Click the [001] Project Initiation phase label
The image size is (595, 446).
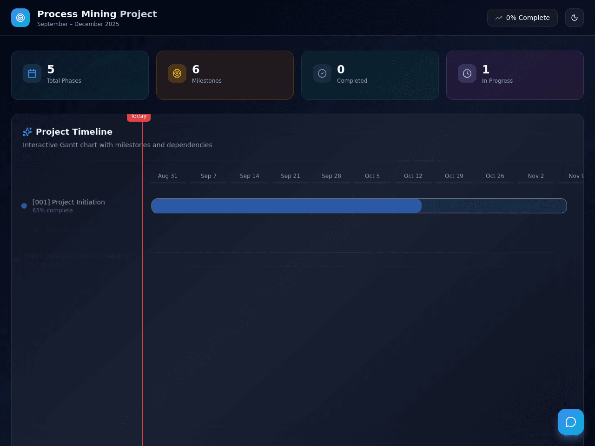click(x=69, y=202)
